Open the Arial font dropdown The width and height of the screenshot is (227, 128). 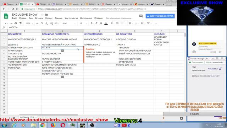69,23
